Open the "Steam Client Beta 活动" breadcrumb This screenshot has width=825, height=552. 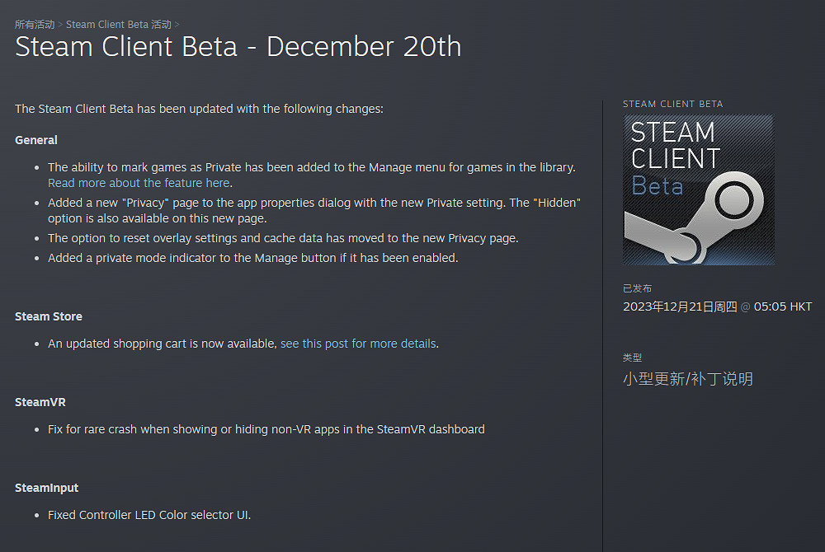click(120, 25)
